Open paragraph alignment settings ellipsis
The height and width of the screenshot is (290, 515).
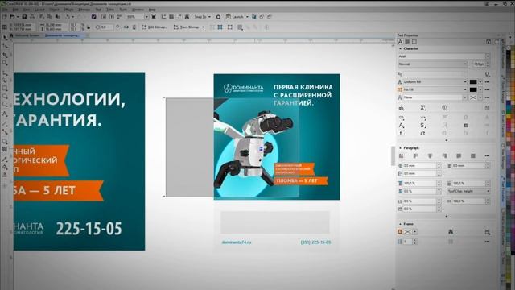[487, 155]
